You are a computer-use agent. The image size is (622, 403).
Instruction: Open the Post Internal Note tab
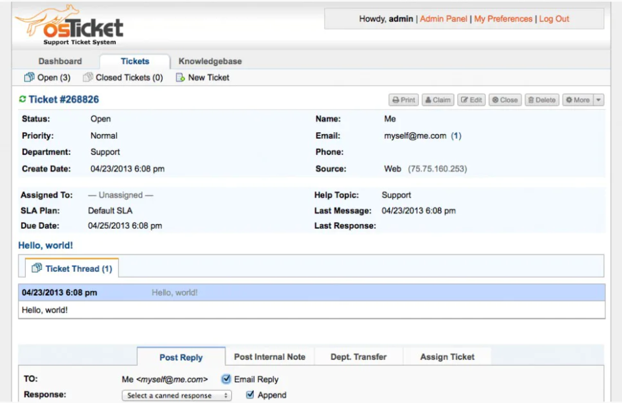tap(270, 356)
